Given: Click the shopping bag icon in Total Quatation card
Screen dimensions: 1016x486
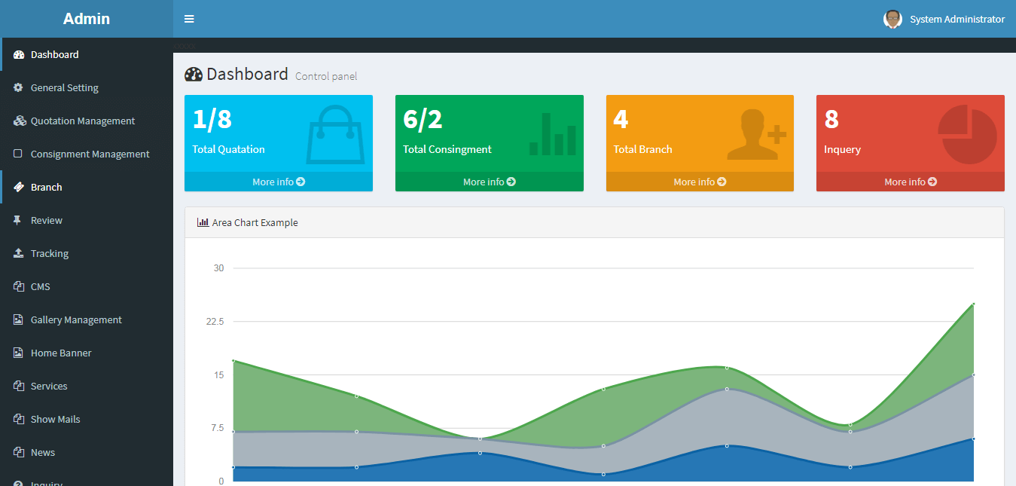Looking at the screenshot, I should 335,135.
